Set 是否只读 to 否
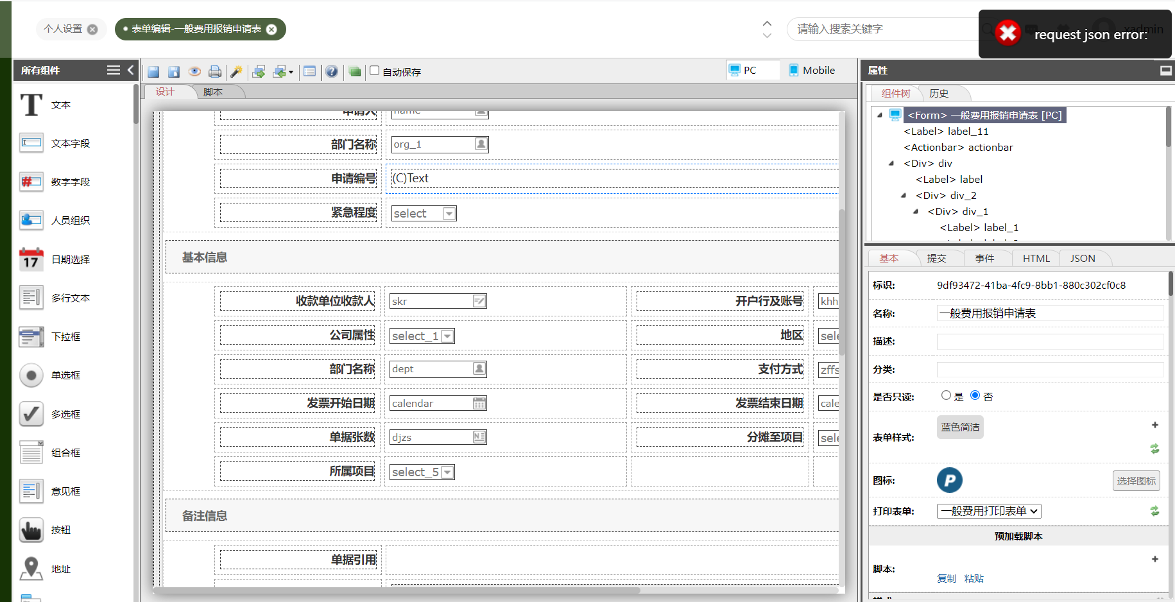 pos(975,395)
